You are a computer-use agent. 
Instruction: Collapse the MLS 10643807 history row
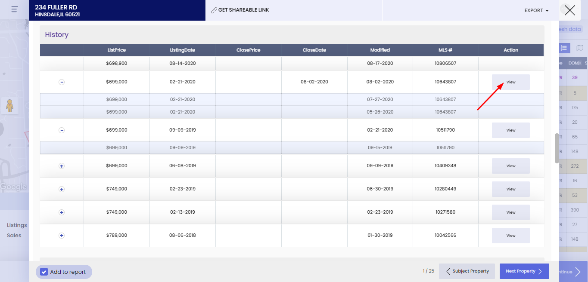point(62,82)
